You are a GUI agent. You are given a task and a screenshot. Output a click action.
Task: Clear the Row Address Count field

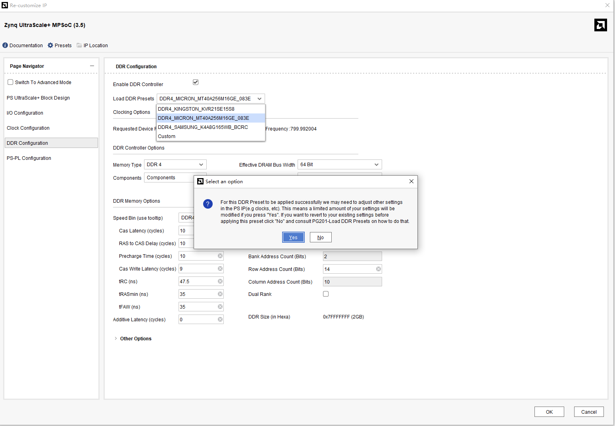[x=379, y=269]
